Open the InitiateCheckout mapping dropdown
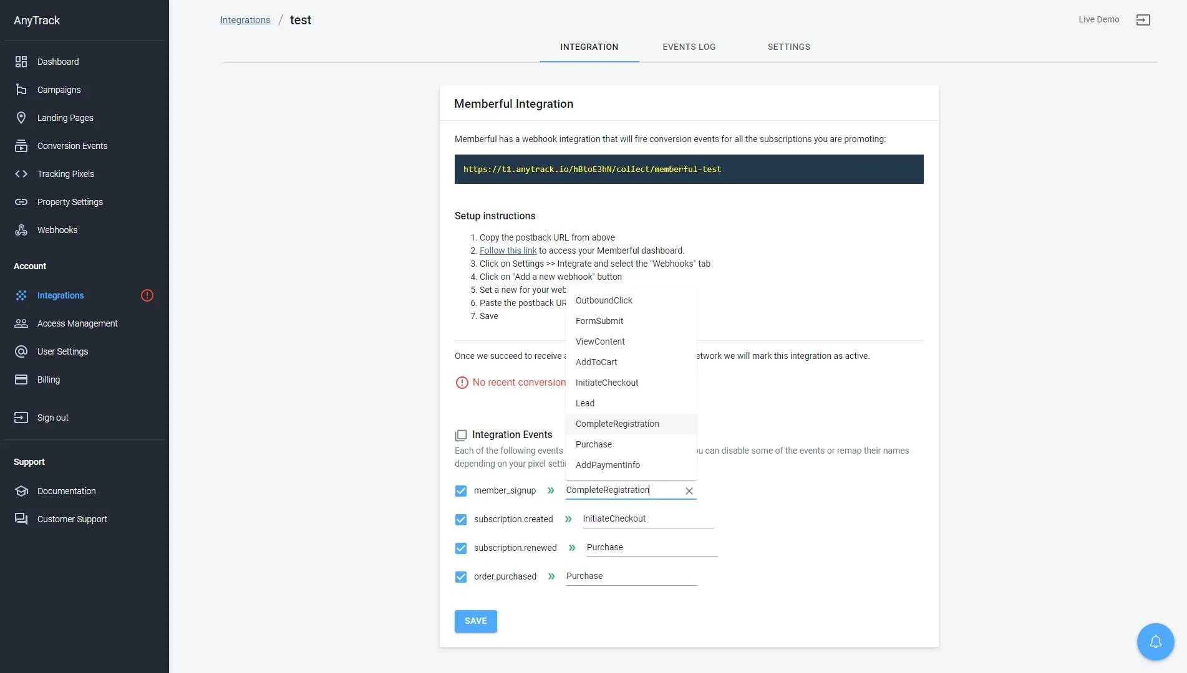 click(648, 518)
